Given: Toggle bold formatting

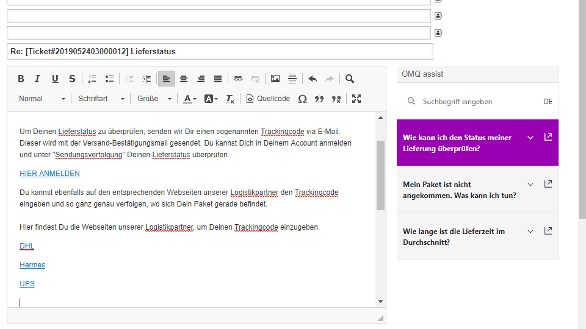Looking at the screenshot, I should click(x=21, y=79).
